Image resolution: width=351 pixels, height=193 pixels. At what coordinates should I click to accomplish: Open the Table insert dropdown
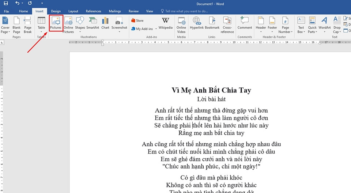(41, 25)
